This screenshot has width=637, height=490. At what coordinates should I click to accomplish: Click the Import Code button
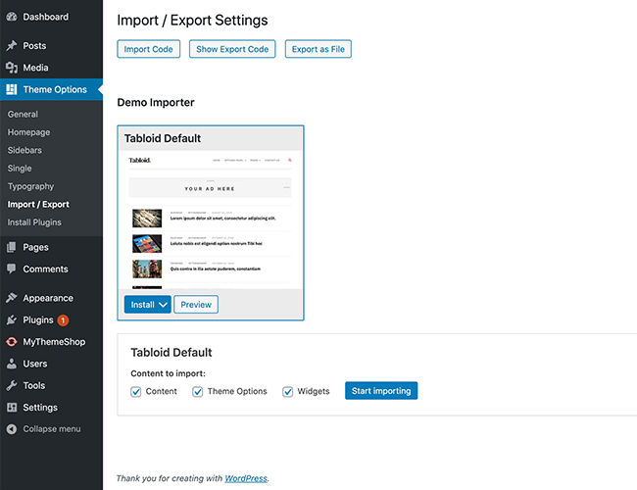pyautogui.click(x=149, y=49)
